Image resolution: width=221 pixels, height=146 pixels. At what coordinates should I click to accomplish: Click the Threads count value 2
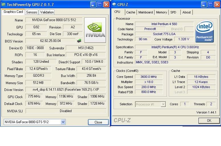coord(211,104)
